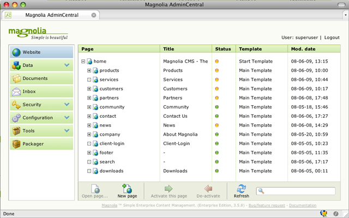The height and width of the screenshot is (218, 349).
Task: Click the news page icon
Action: (x=95, y=125)
